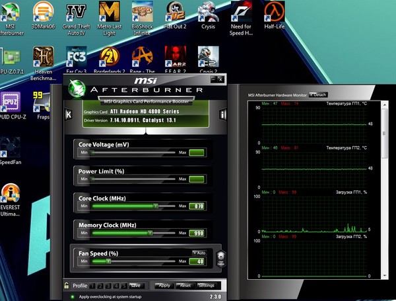
Task: Click the Afterburner version number 2.3.0
Action: (215, 296)
